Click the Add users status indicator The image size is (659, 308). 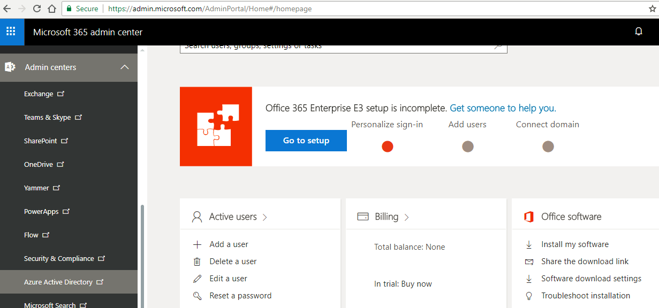(467, 146)
